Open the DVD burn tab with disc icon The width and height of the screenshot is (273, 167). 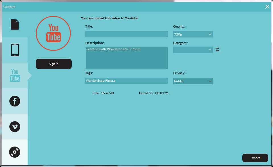(15, 152)
